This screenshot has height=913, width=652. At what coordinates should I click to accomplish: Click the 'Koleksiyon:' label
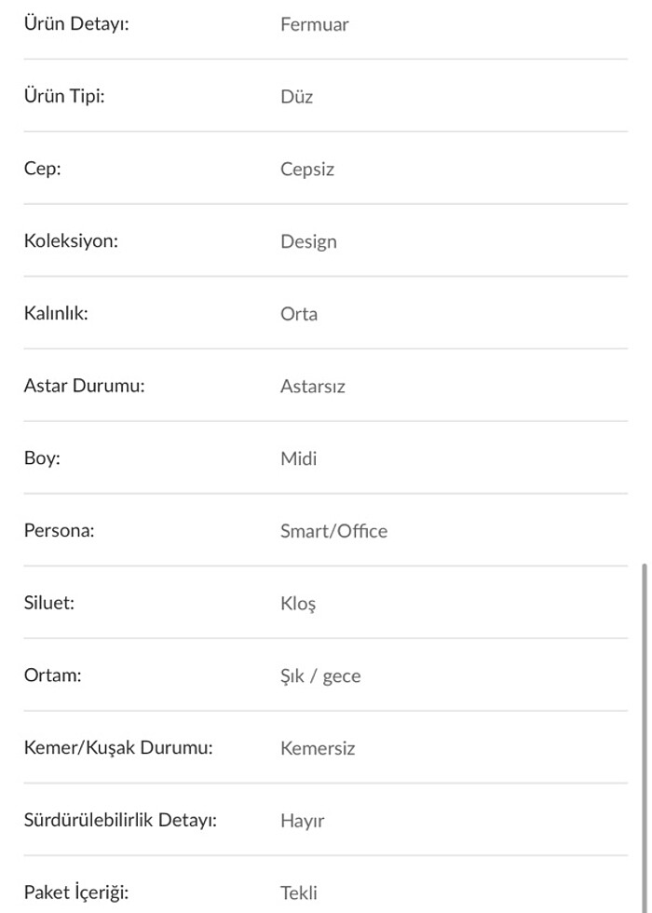coord(71,241)
